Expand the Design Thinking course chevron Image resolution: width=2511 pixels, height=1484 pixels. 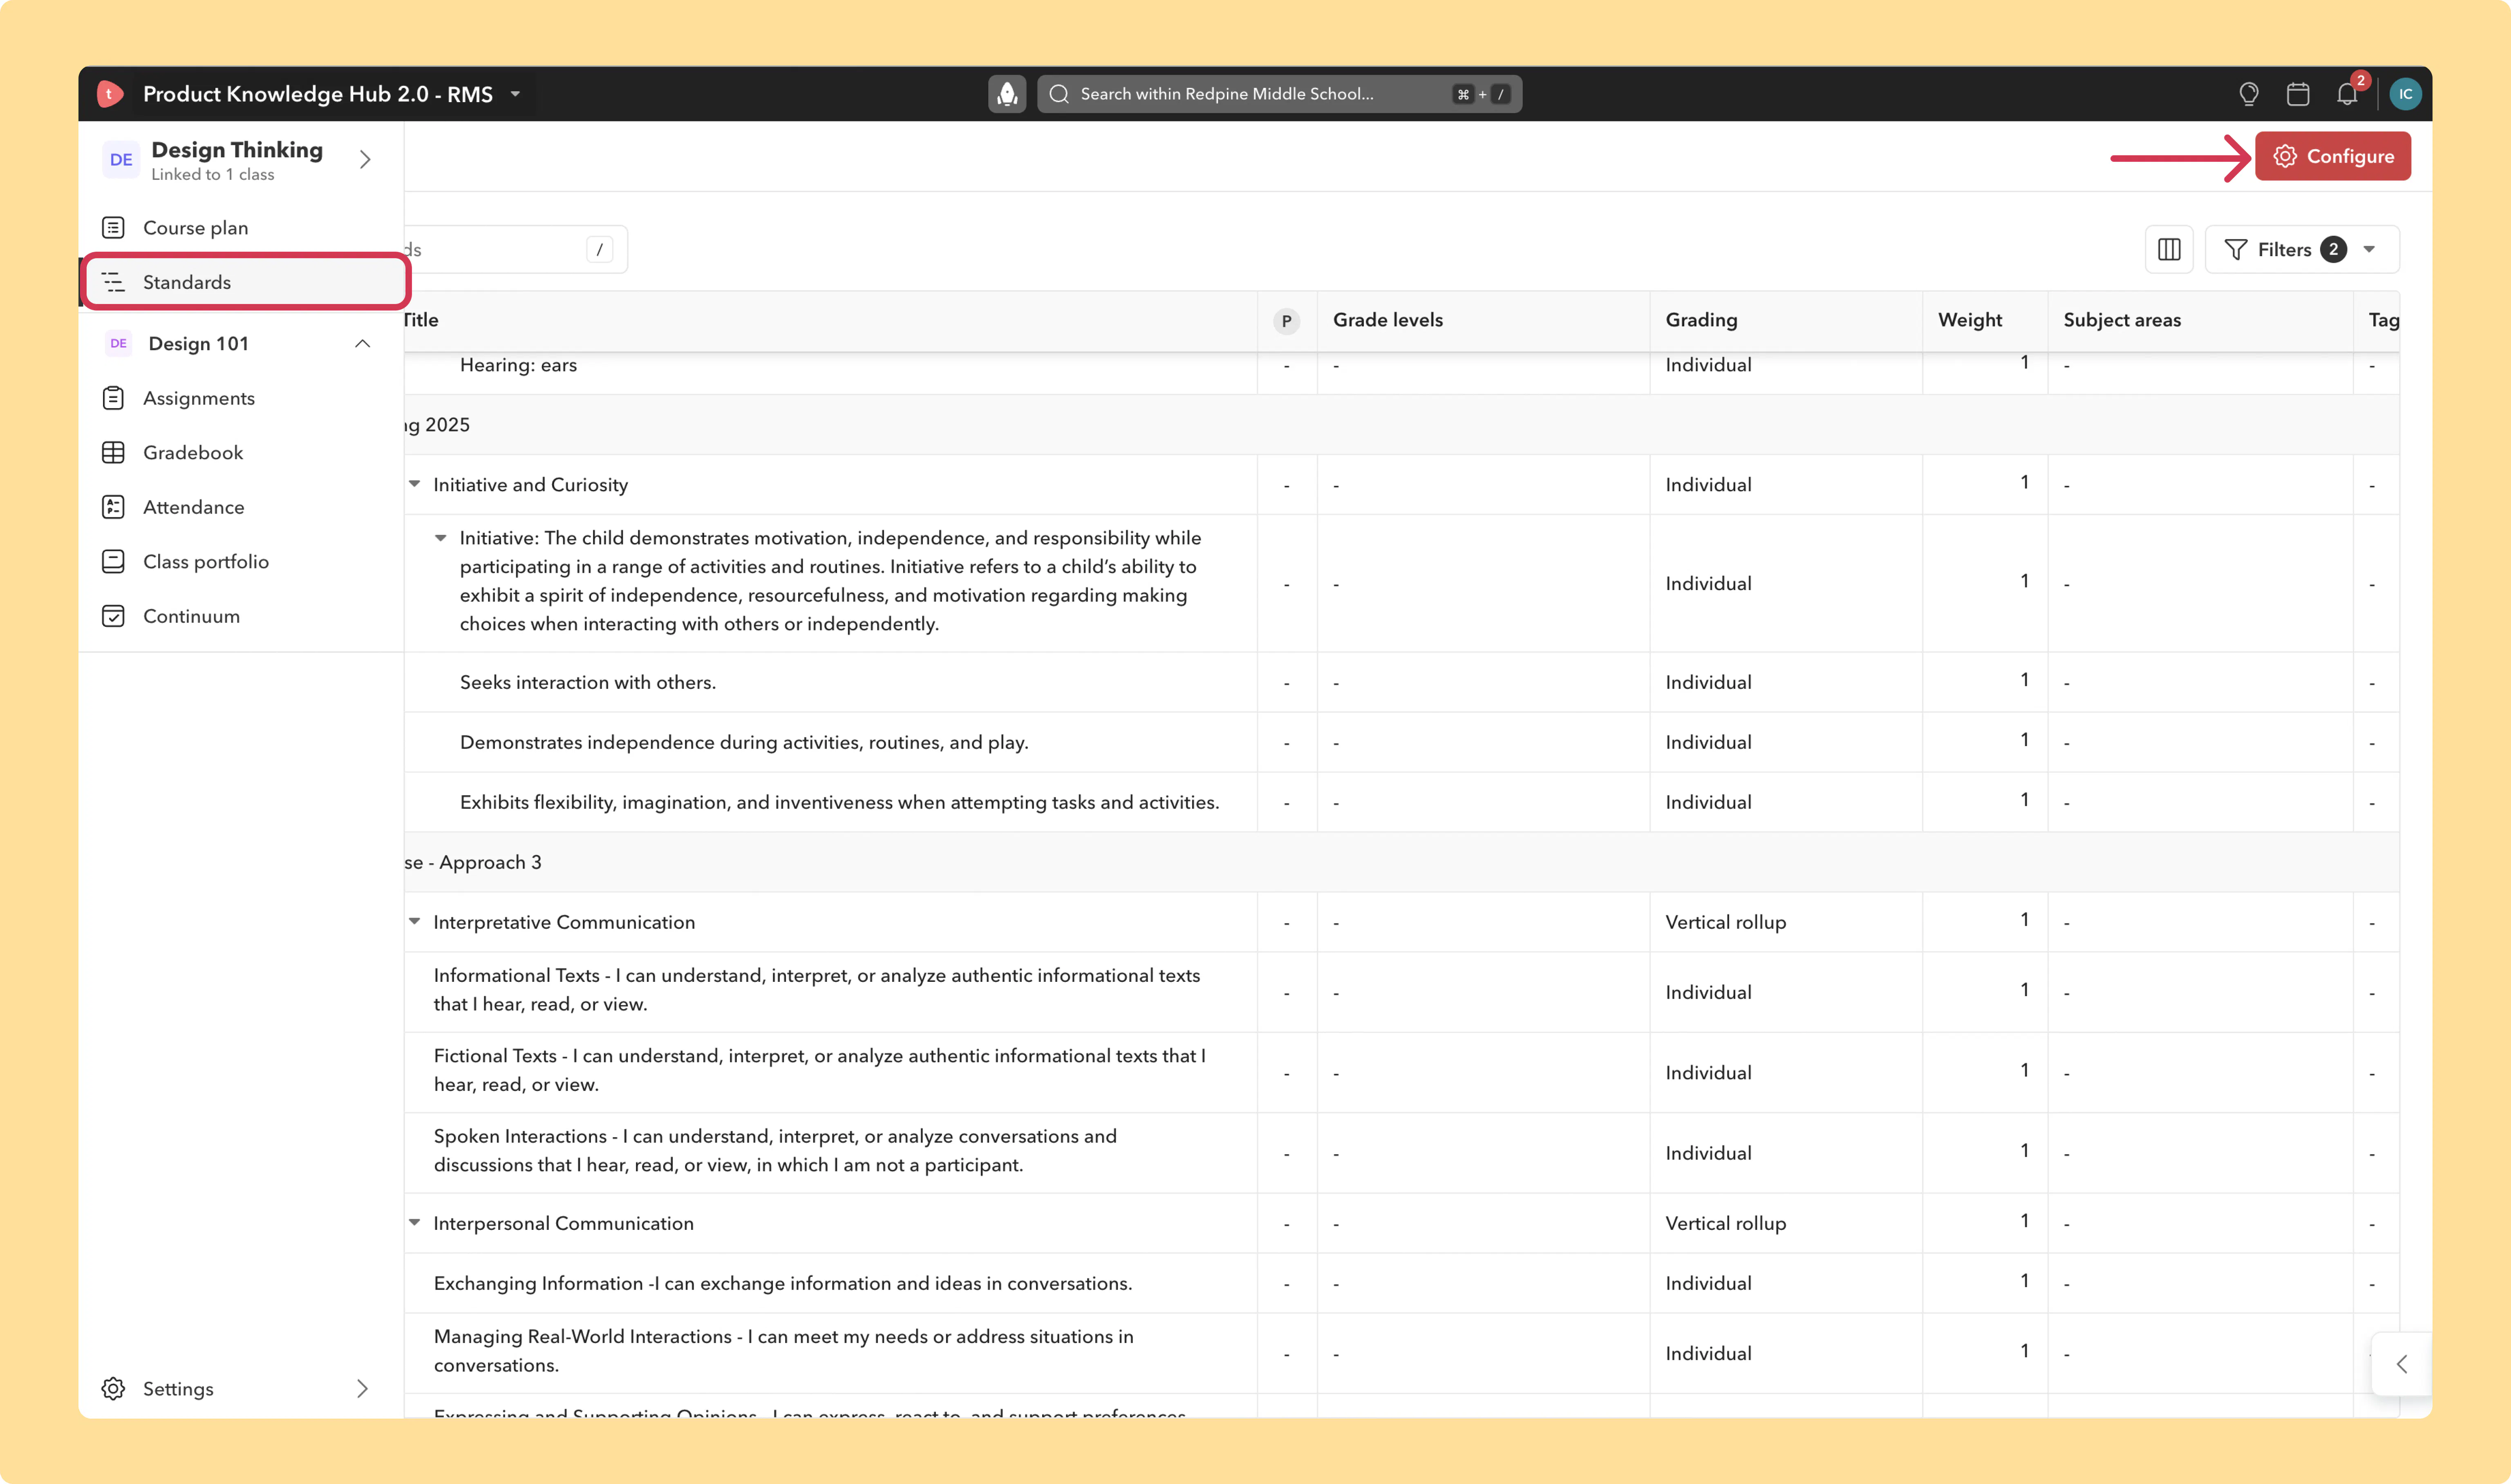[x=365, y=160]
